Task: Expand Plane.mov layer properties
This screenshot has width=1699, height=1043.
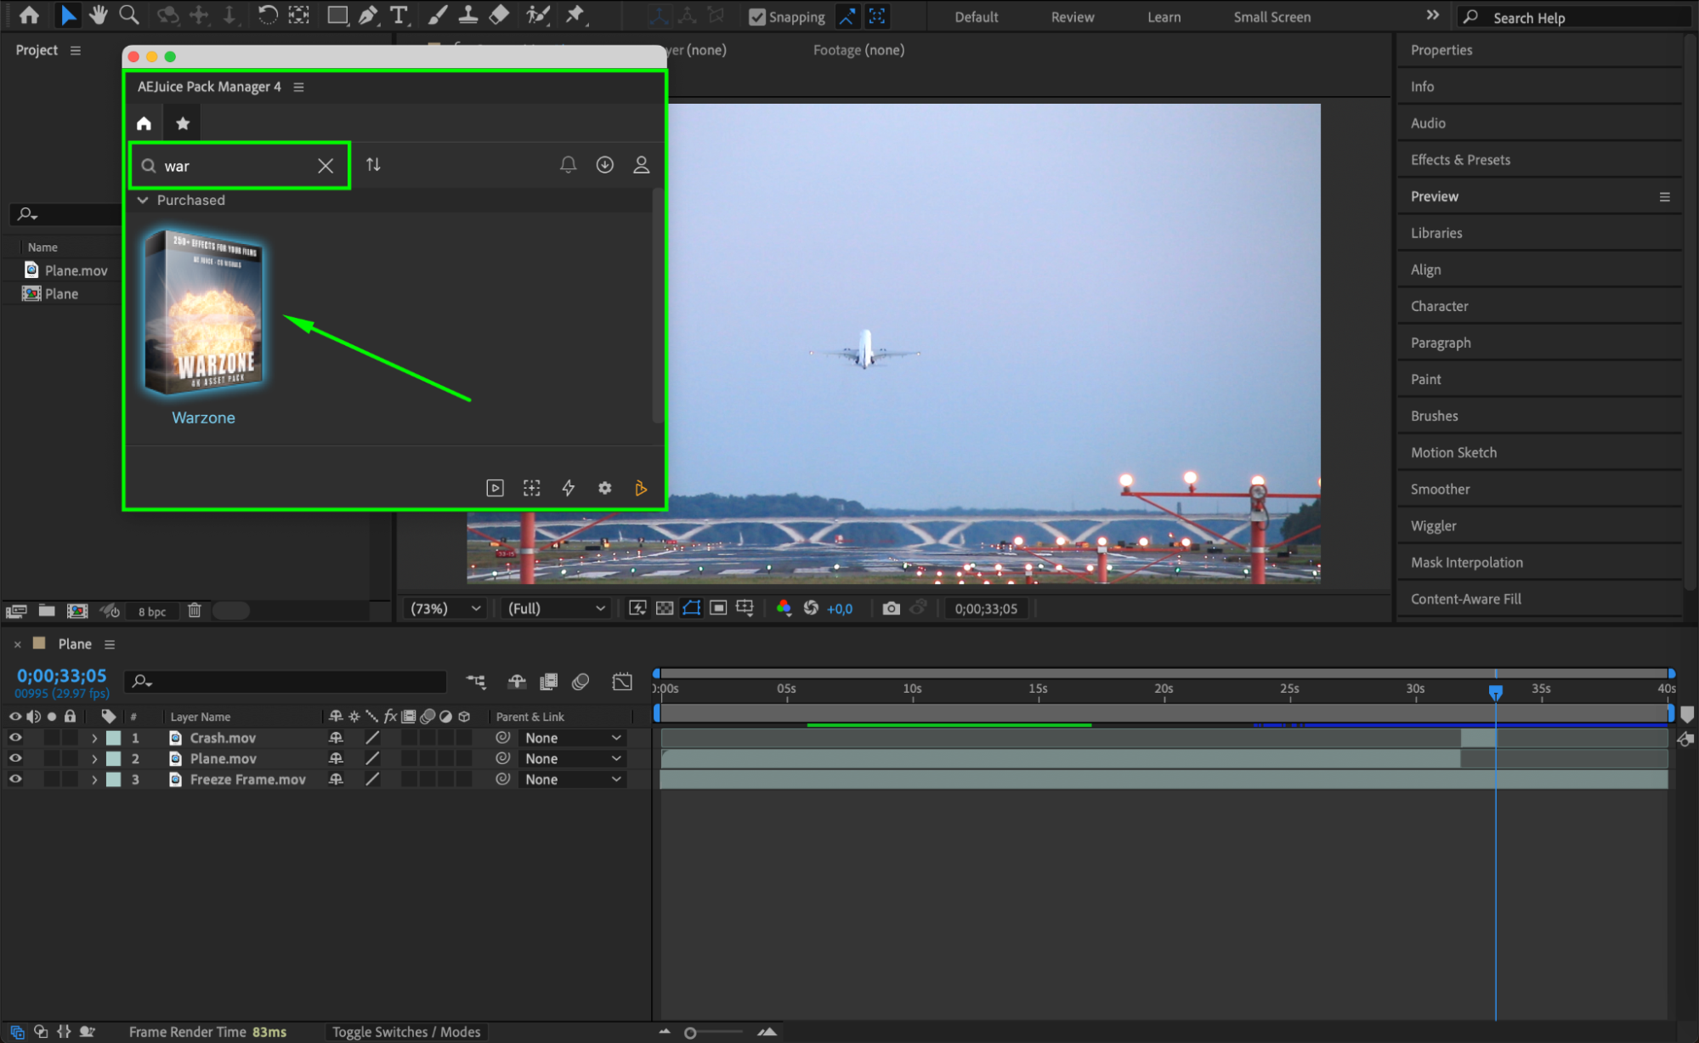Action: [x=94, y=759]
